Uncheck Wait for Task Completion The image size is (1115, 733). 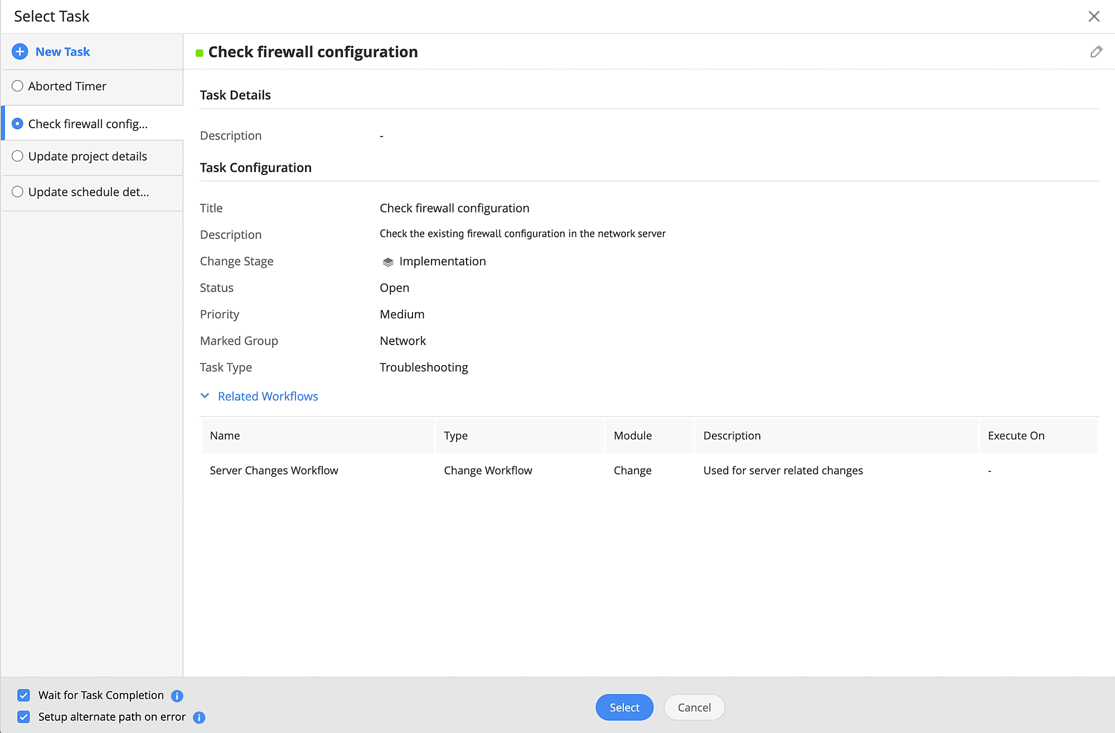[23, 695]
